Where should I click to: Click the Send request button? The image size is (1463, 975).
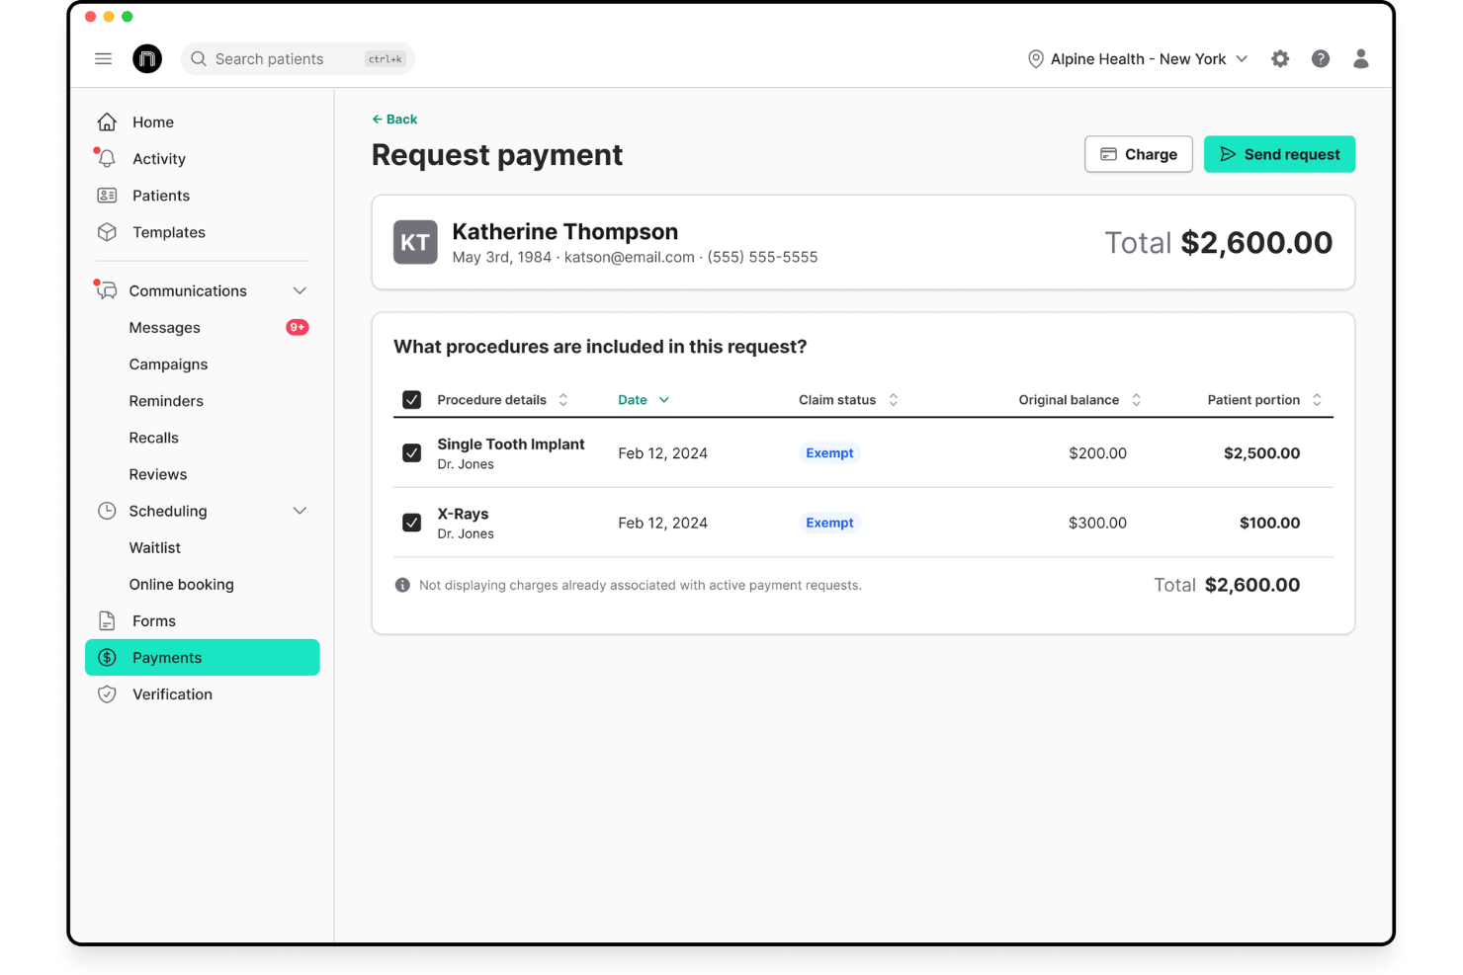(1279, 154)
